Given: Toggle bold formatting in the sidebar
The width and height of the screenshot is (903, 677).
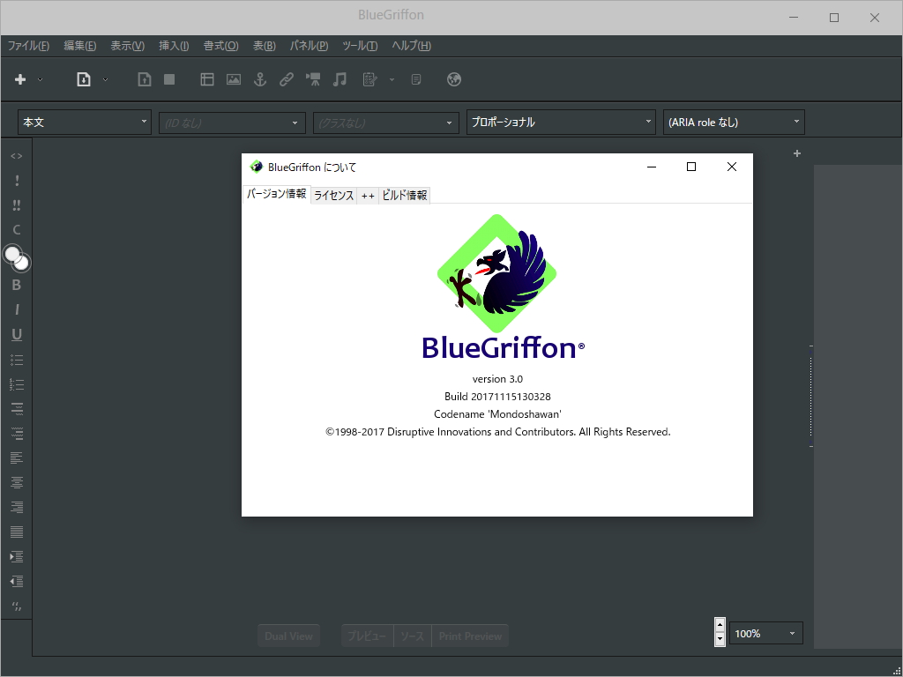Looking at the screenshot, I should 15,285.
